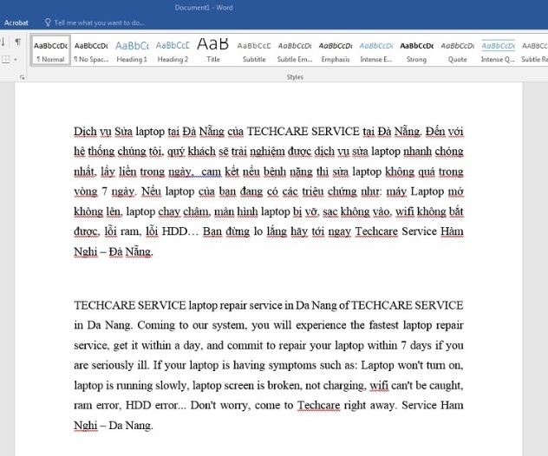Apply the Subtle Emphasis style

click(x=295, y=50)
